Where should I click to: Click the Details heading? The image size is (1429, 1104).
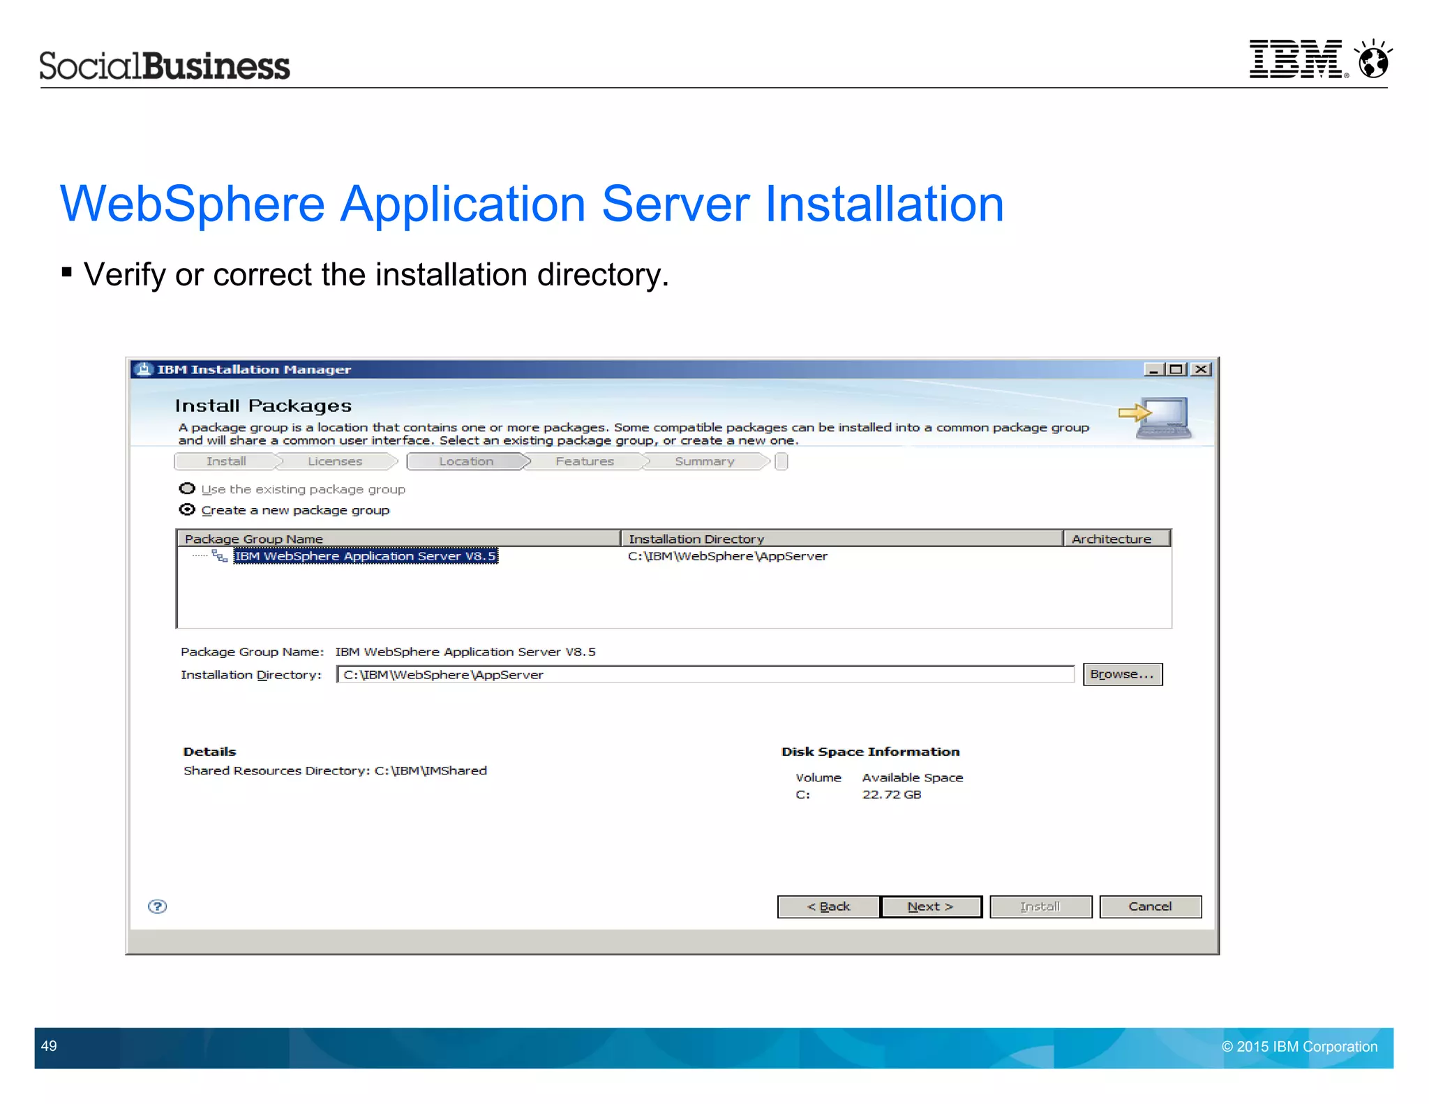click(x=209, y=752)
